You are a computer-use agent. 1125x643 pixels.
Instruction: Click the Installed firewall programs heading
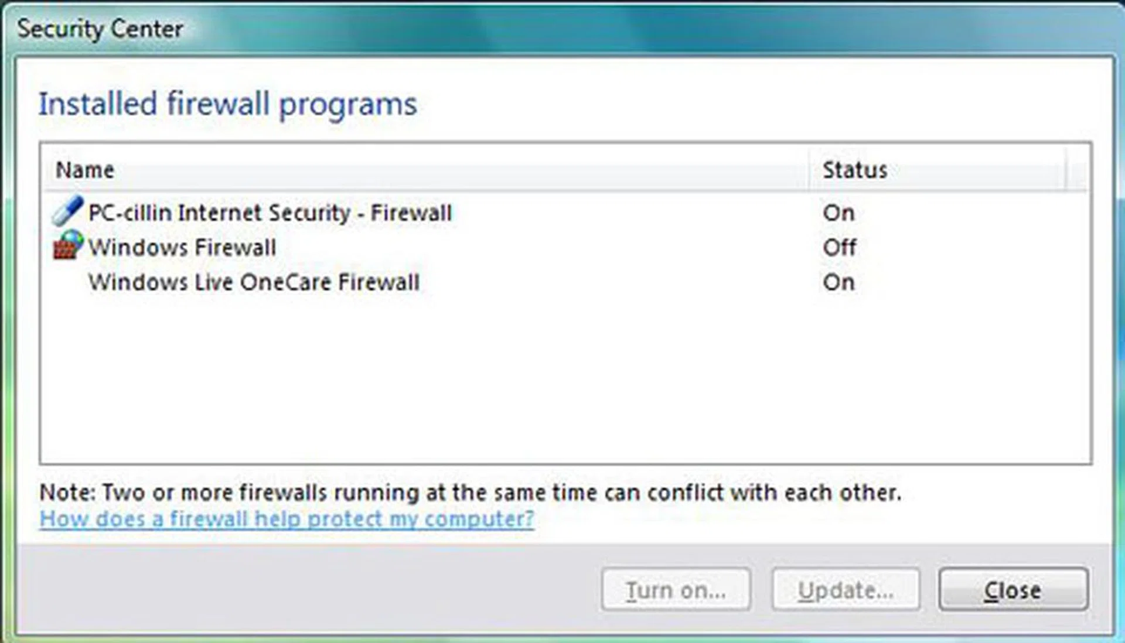227,104
